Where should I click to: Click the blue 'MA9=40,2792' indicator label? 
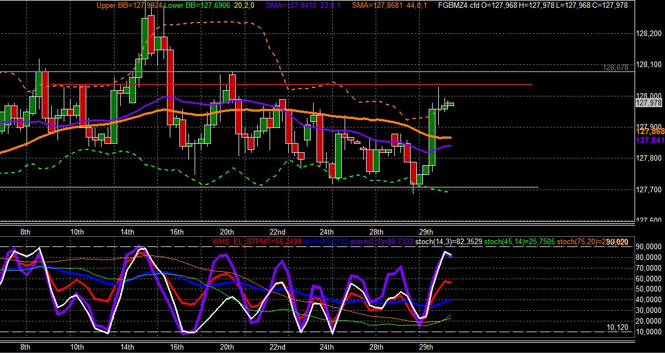pyautogui.click(x=325, y=241)
